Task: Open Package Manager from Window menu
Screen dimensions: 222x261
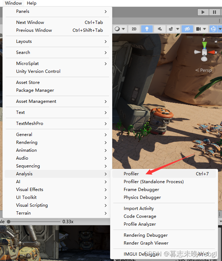Action: [x=57, y=90]
